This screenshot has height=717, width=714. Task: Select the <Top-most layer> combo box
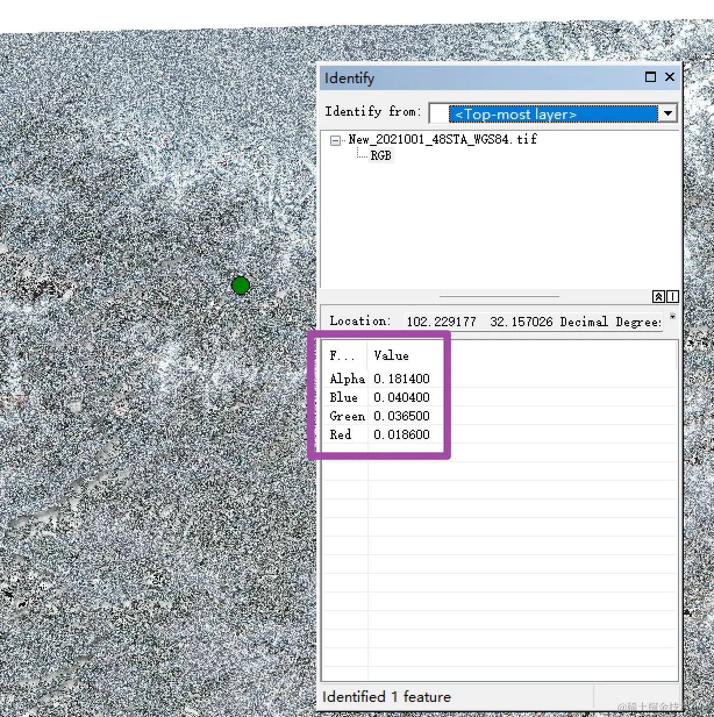[x=552, y=113]
